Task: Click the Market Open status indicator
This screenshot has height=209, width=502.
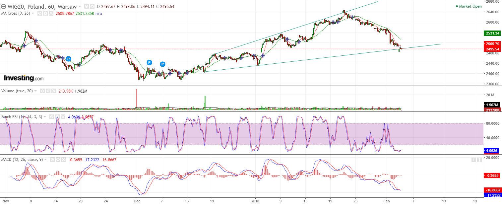Action: [x=469, y=6]
